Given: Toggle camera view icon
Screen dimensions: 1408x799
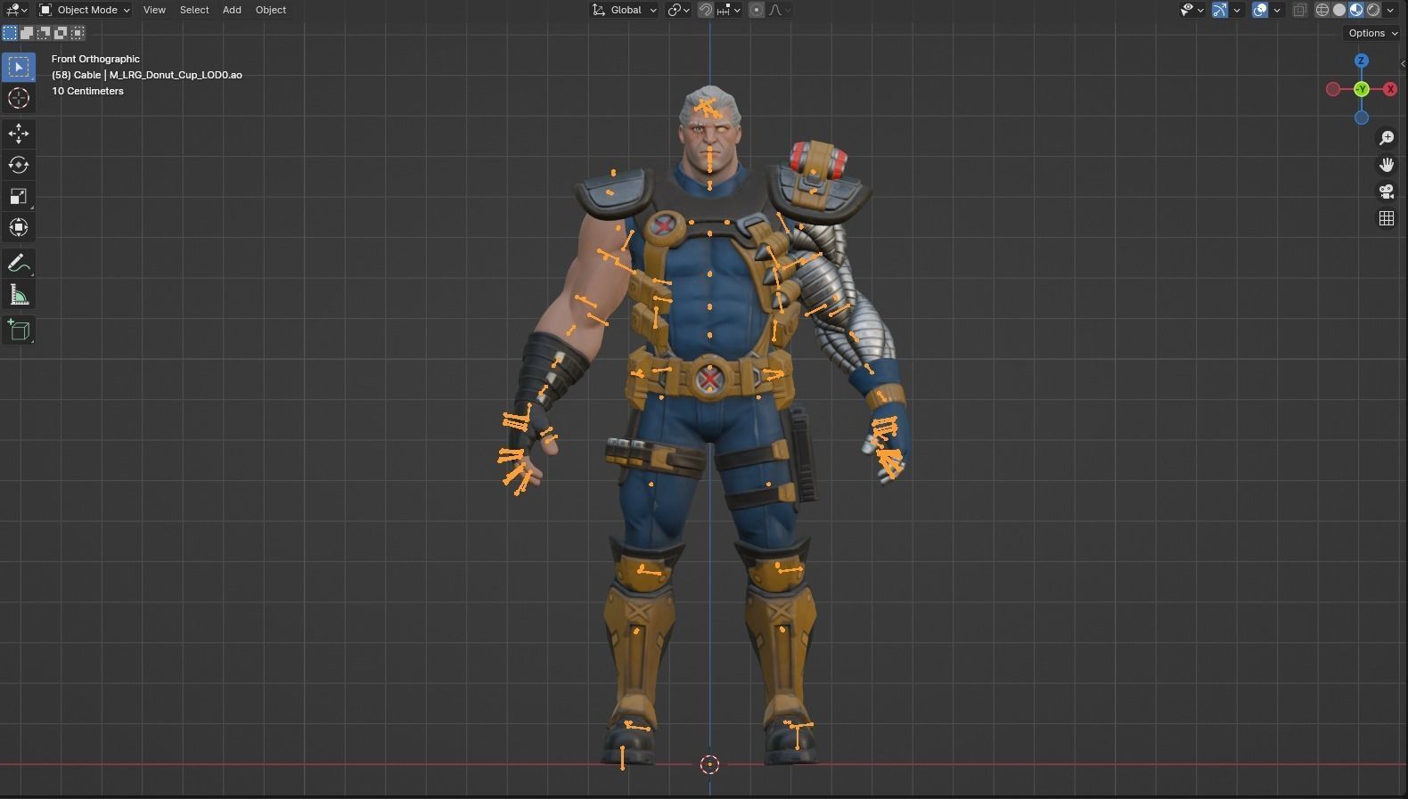Looking at the screenshot, I should [x=1387, y=192].
